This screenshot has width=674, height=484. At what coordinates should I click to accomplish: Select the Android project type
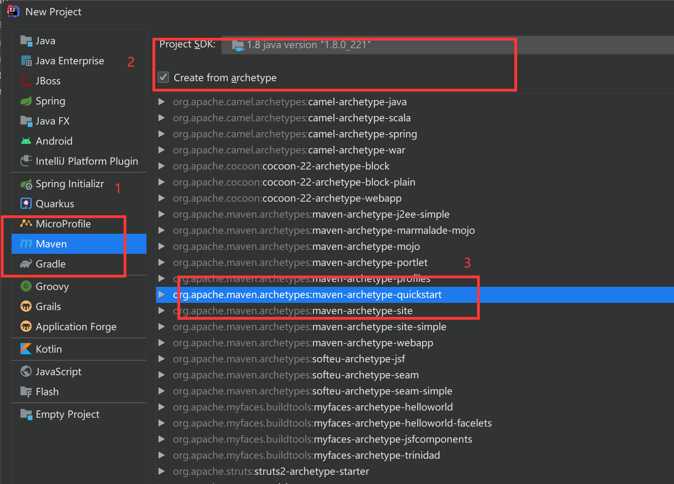tap(79, 141)
